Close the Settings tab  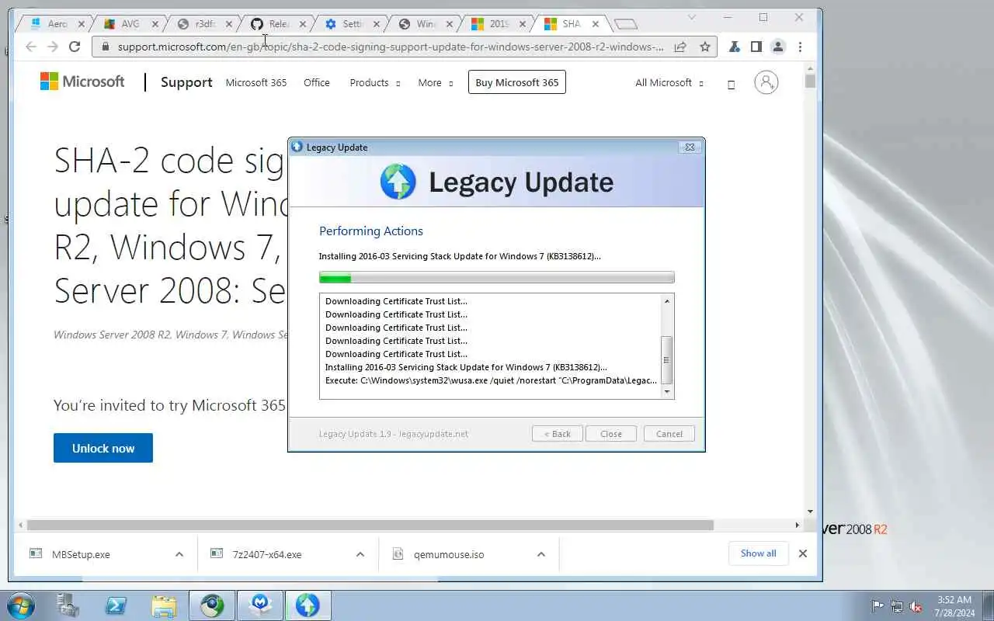[x=376, y=24]
